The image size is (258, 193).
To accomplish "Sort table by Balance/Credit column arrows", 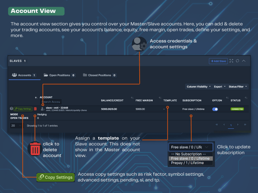I will click(132, 98).
